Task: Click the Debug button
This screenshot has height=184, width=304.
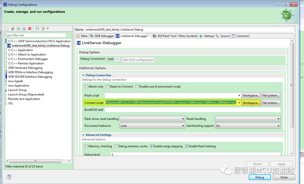Action: coord(260,177)
